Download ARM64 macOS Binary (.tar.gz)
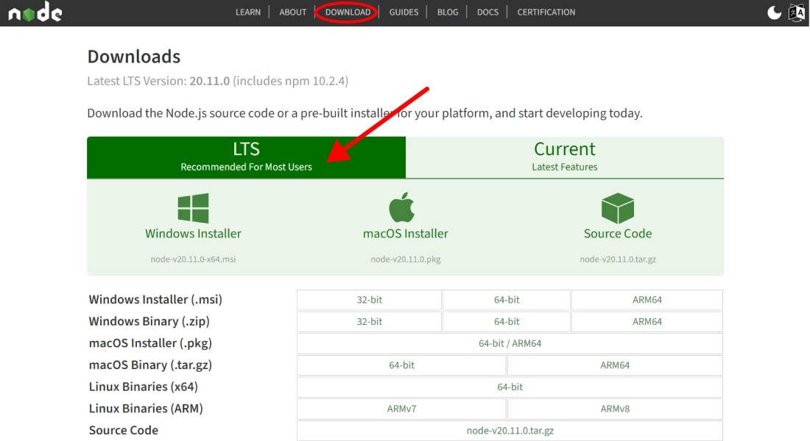This screenshot has width=810, height=441. point(615,365)
